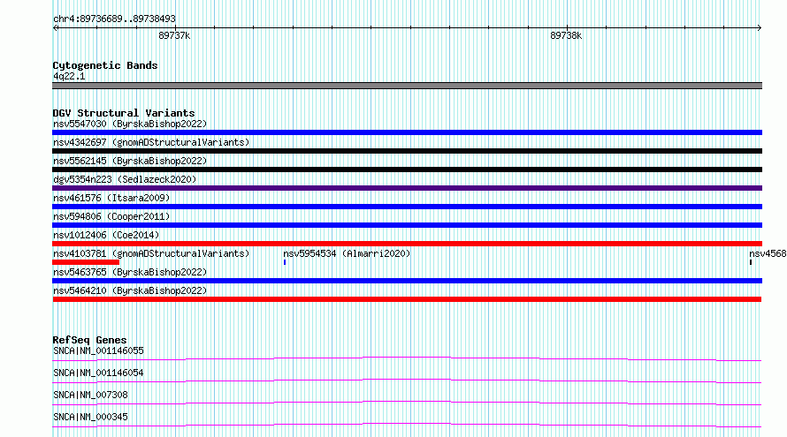787x437 pixels.
Task: Click magenta intron line of SNCA|NM_001146054
Action: [407, 380]
